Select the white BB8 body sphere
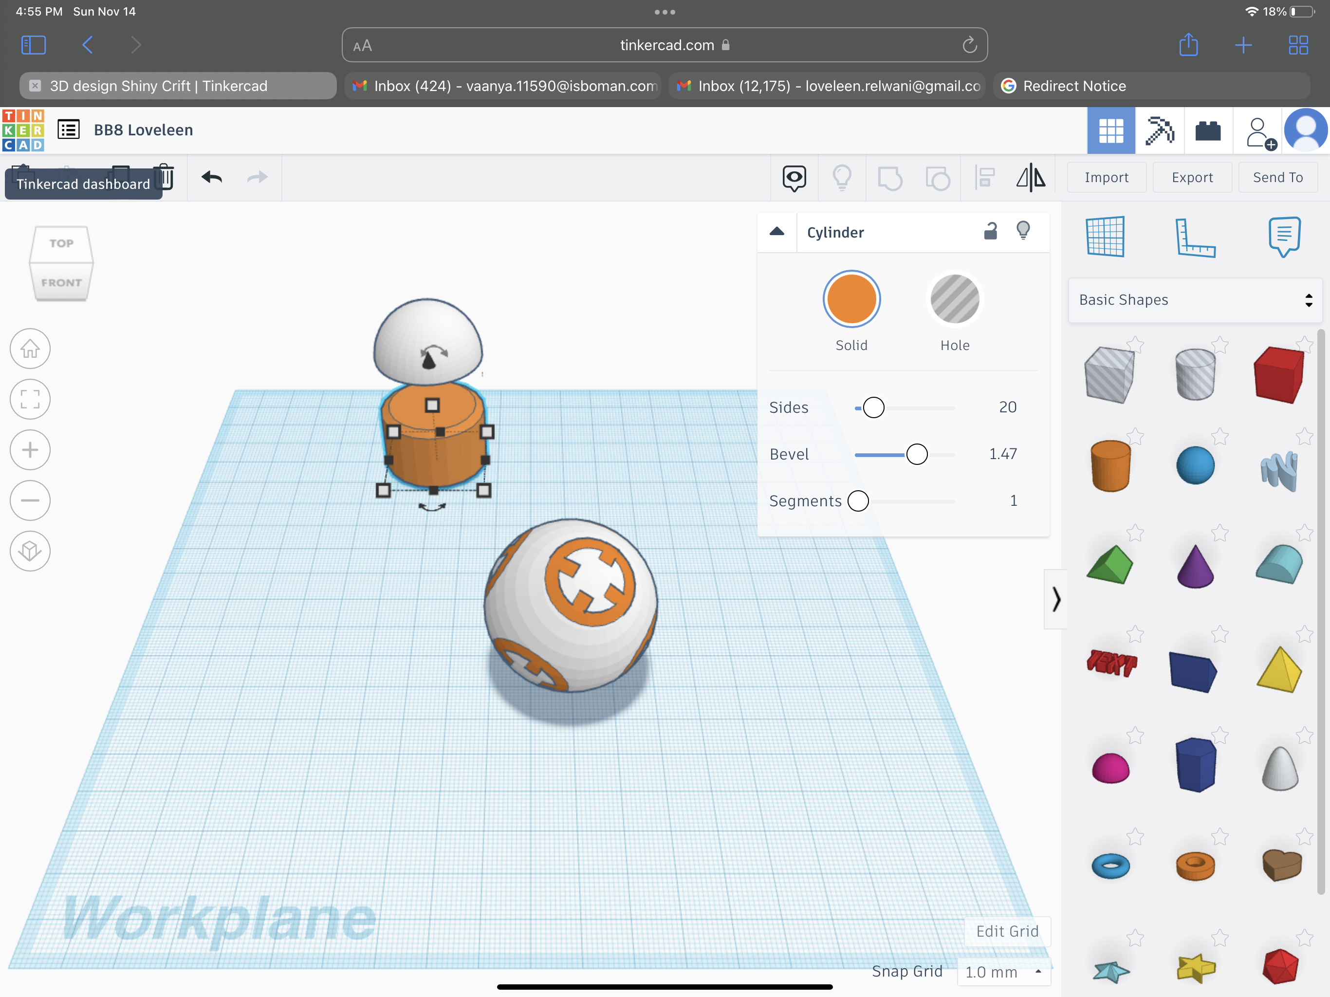 point(571,606)
